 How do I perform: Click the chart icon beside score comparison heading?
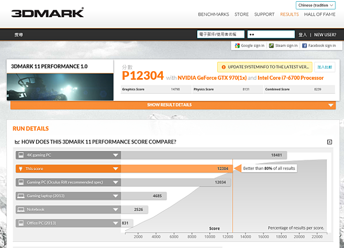coord(17,142)
